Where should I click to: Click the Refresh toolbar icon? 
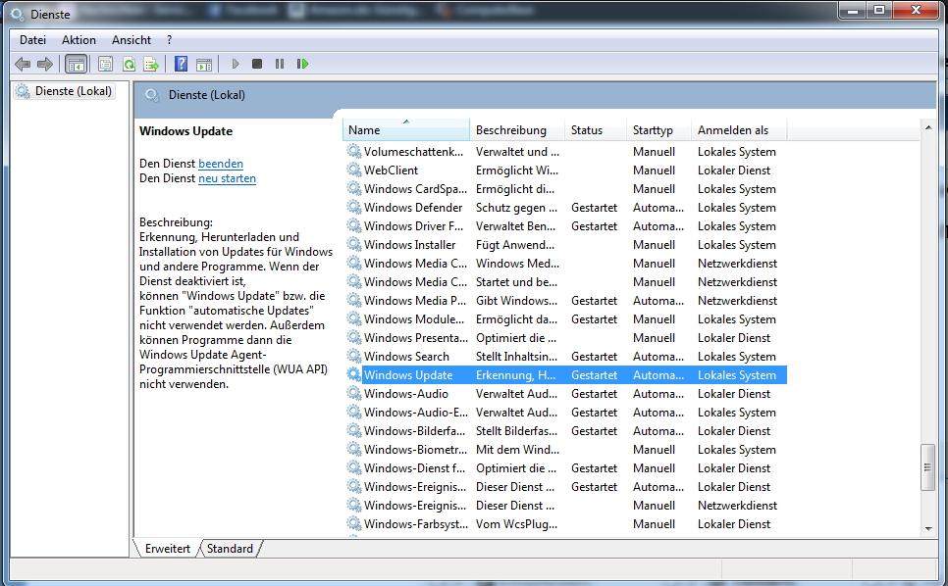[x=129, y=64]
